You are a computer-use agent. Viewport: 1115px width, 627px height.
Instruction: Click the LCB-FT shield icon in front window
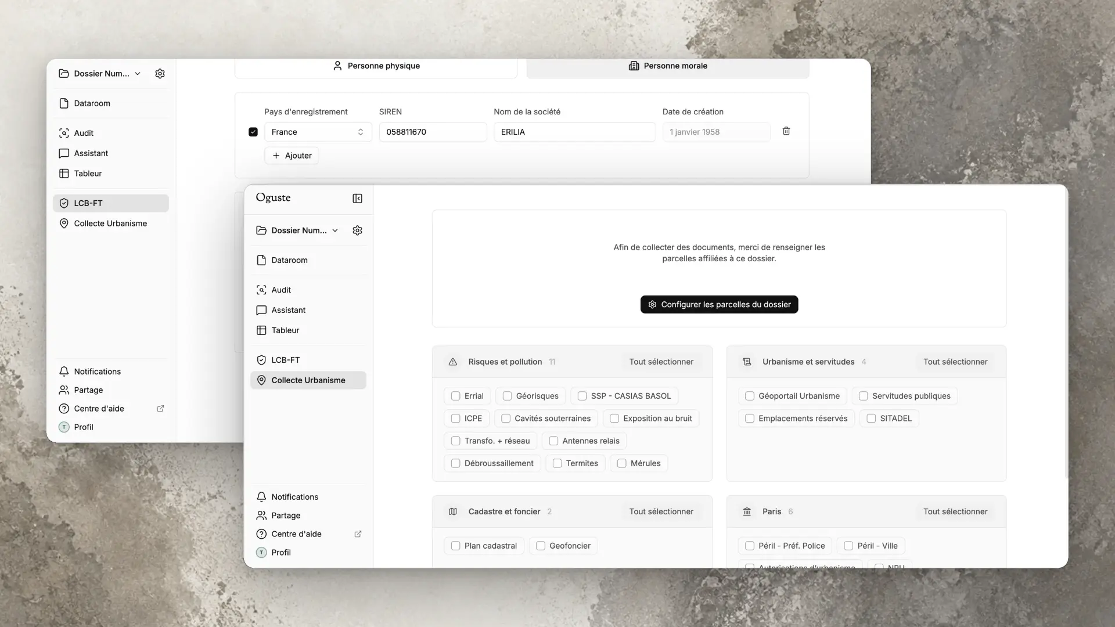261,360
